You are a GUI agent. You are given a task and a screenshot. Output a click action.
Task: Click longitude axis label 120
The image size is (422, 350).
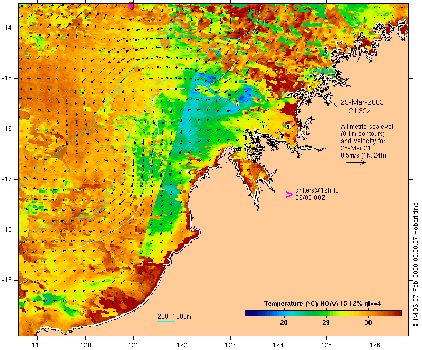85,345
